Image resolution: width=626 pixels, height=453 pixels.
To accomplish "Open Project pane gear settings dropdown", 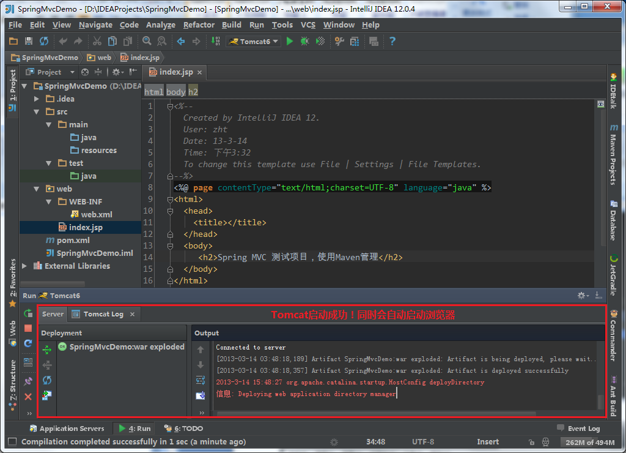I will point(118,72).
